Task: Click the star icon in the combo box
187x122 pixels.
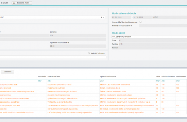Action: (102, 17)
